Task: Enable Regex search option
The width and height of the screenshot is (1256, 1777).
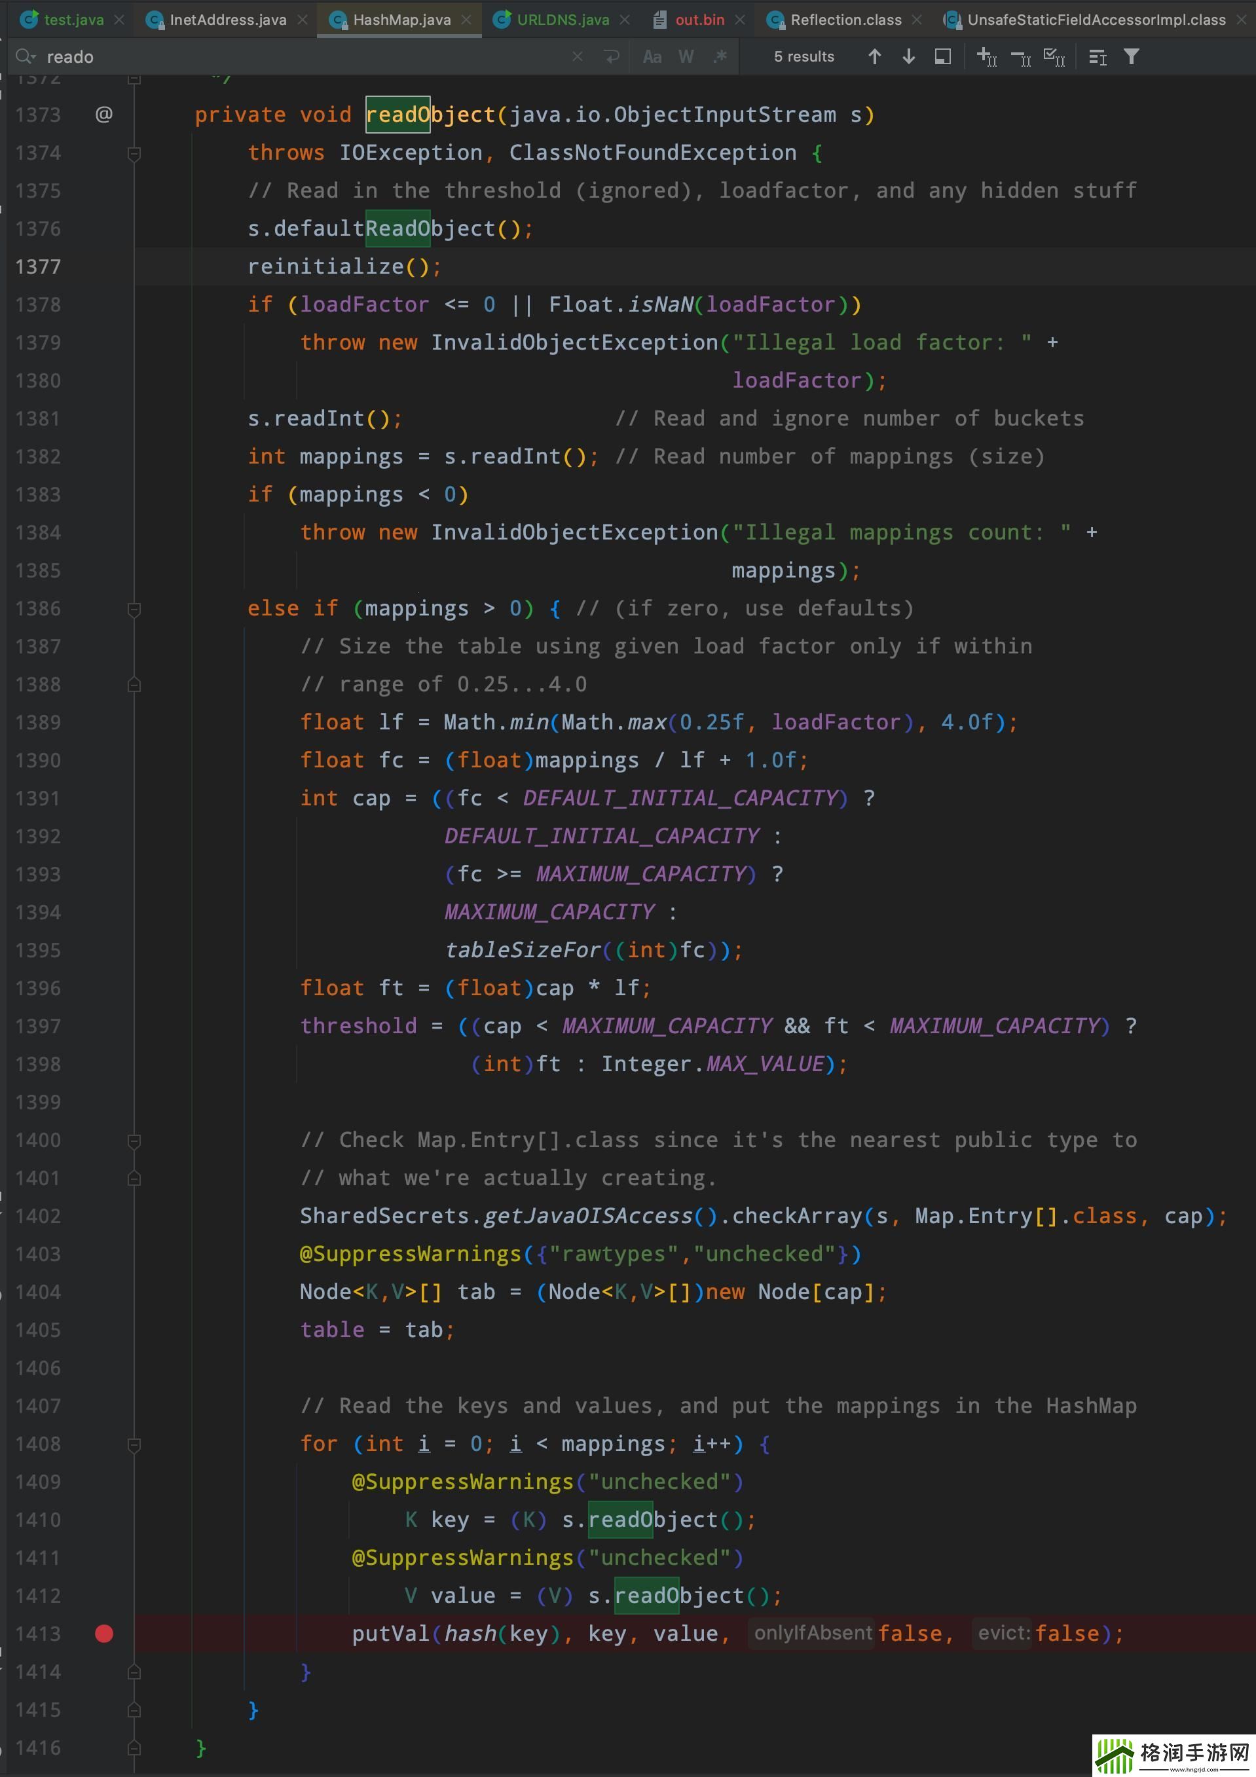Action: point(720,56)
